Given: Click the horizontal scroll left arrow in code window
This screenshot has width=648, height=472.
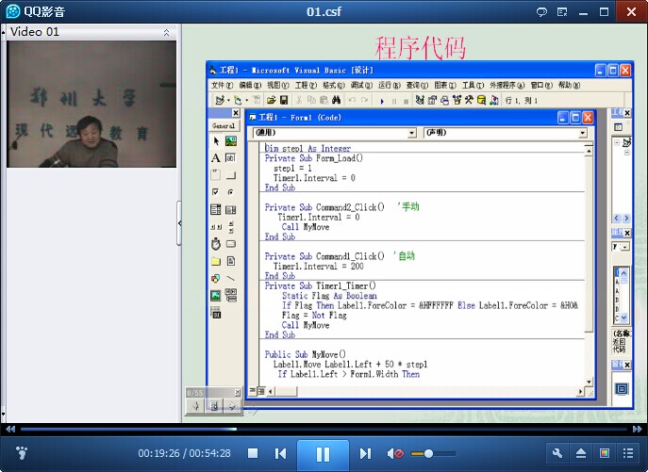Looking at the screenshot, I should pyautogui.click(x=271, y=391).
